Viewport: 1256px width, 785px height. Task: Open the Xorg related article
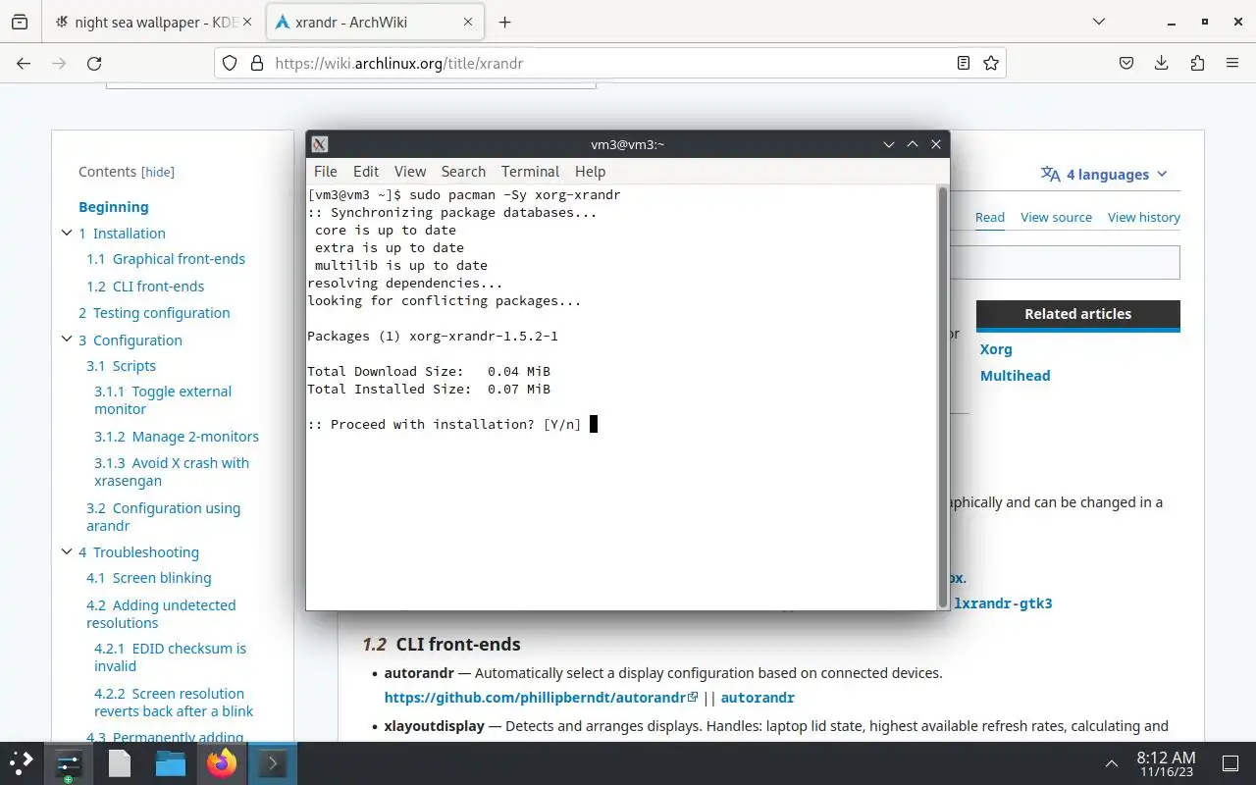pyautogui.click(x=996, y=349)
